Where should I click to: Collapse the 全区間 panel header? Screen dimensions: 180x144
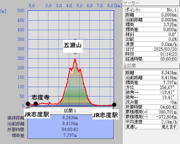(x=151, y=66)
